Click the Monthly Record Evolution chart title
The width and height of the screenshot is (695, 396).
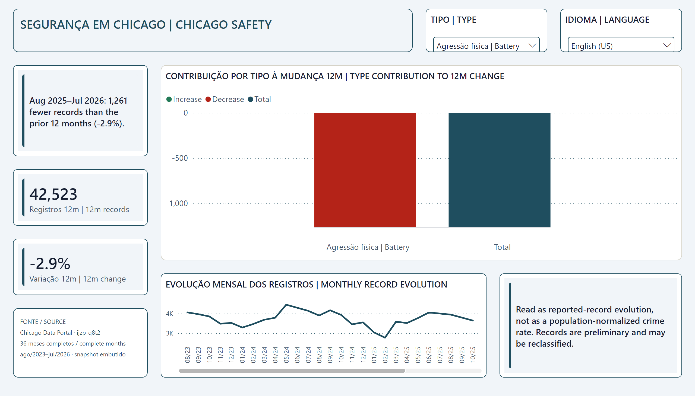[x=306, y=284]
